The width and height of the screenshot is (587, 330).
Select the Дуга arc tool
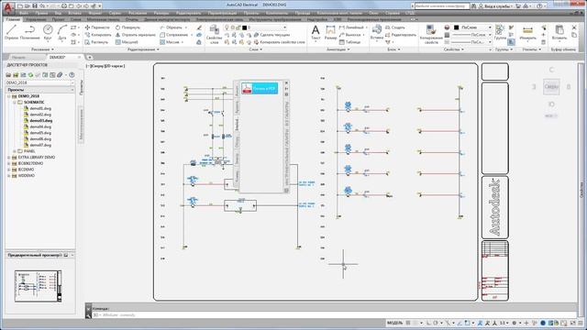tap(62, 32)
